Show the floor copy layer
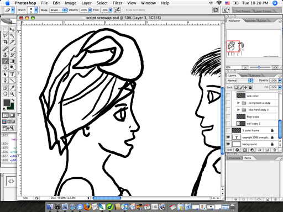Image resolution: width=283 pixels, height=212 pixels. pyautogui.click(x=228, y=116)
